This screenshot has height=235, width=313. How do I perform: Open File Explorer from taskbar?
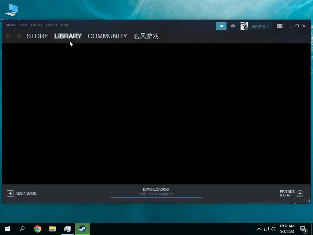[53, 229]
